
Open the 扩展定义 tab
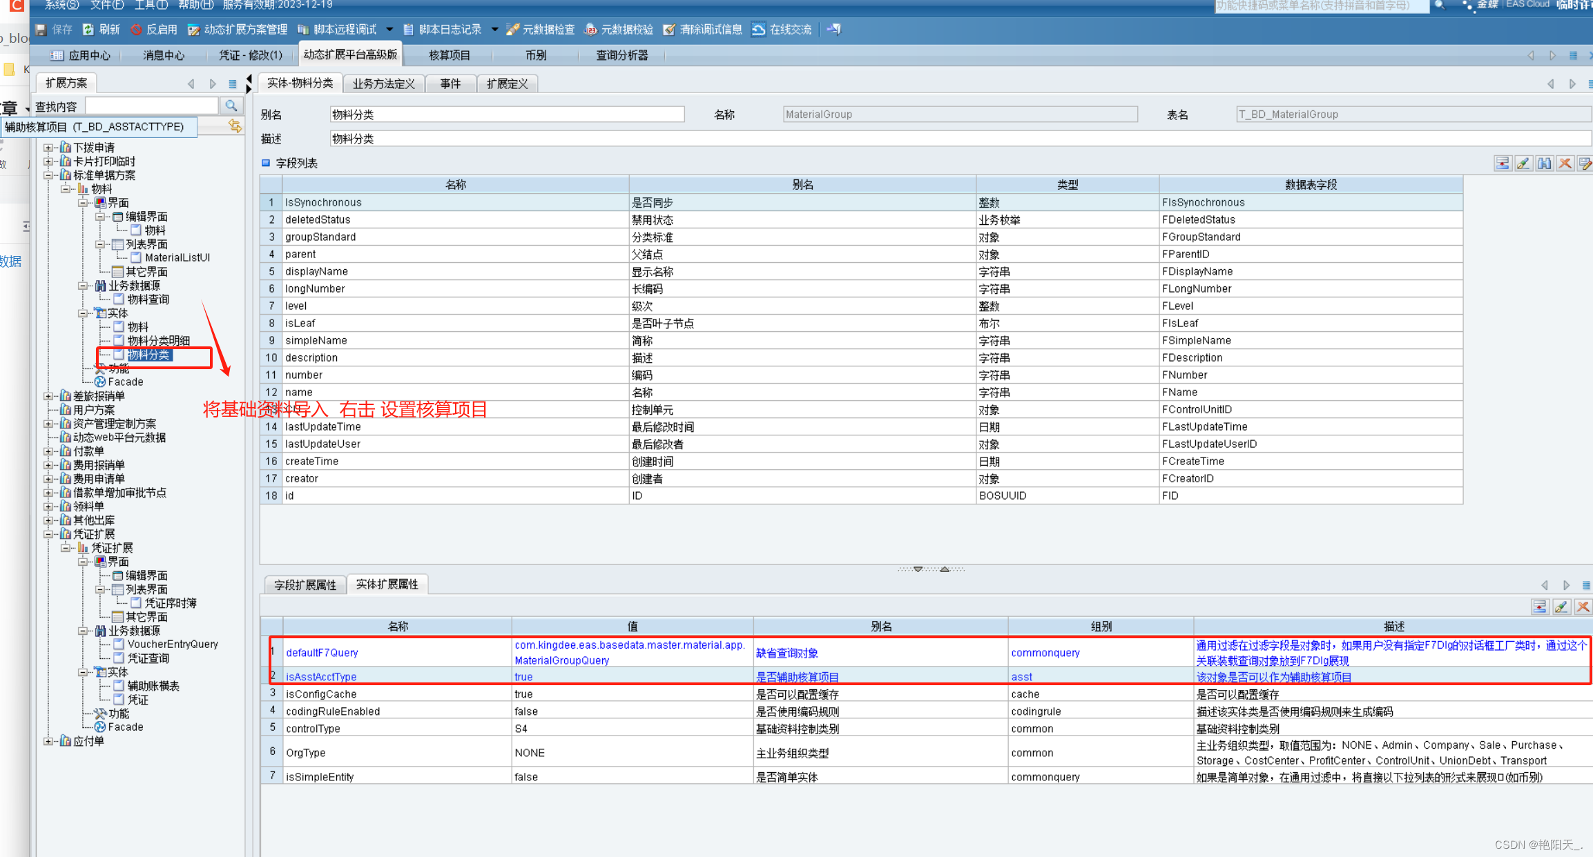(x=507, y=84)
